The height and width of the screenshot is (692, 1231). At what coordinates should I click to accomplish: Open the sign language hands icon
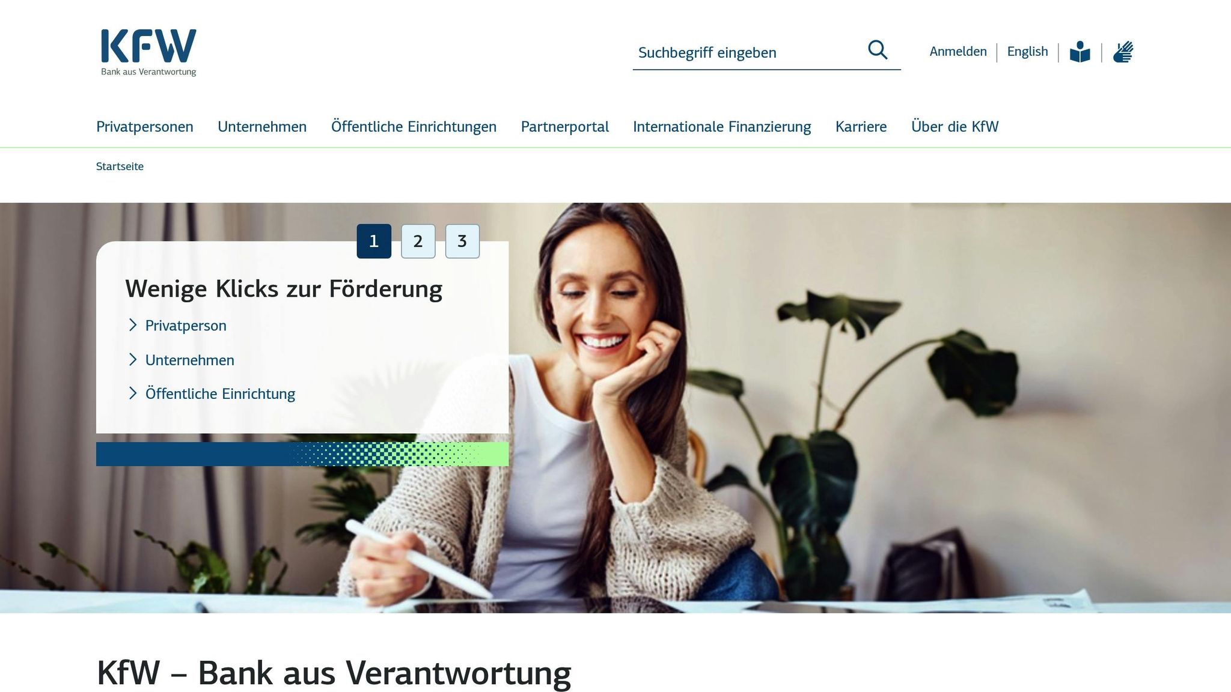1123,52
